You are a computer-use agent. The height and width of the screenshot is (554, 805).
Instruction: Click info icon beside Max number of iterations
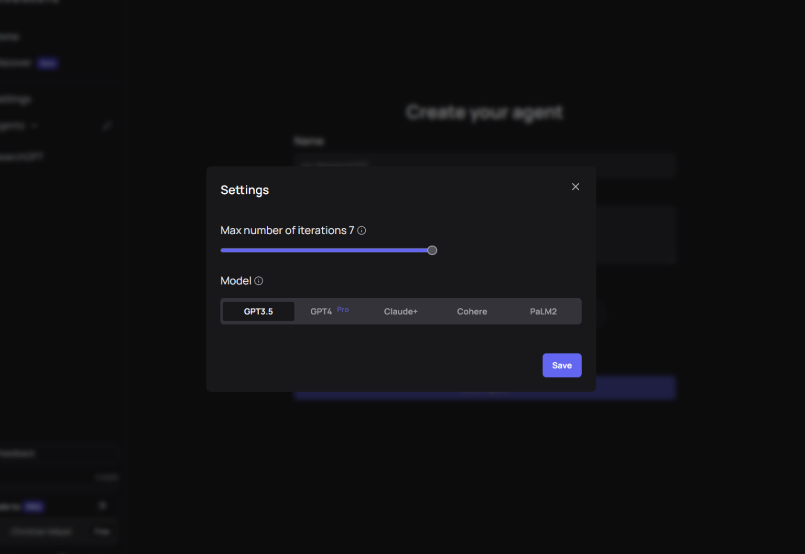361,230
